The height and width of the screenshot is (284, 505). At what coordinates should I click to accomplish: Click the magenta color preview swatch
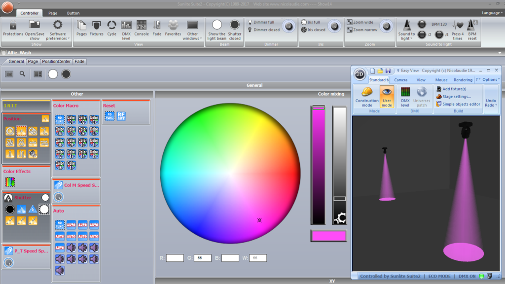(x=328, y=236)
